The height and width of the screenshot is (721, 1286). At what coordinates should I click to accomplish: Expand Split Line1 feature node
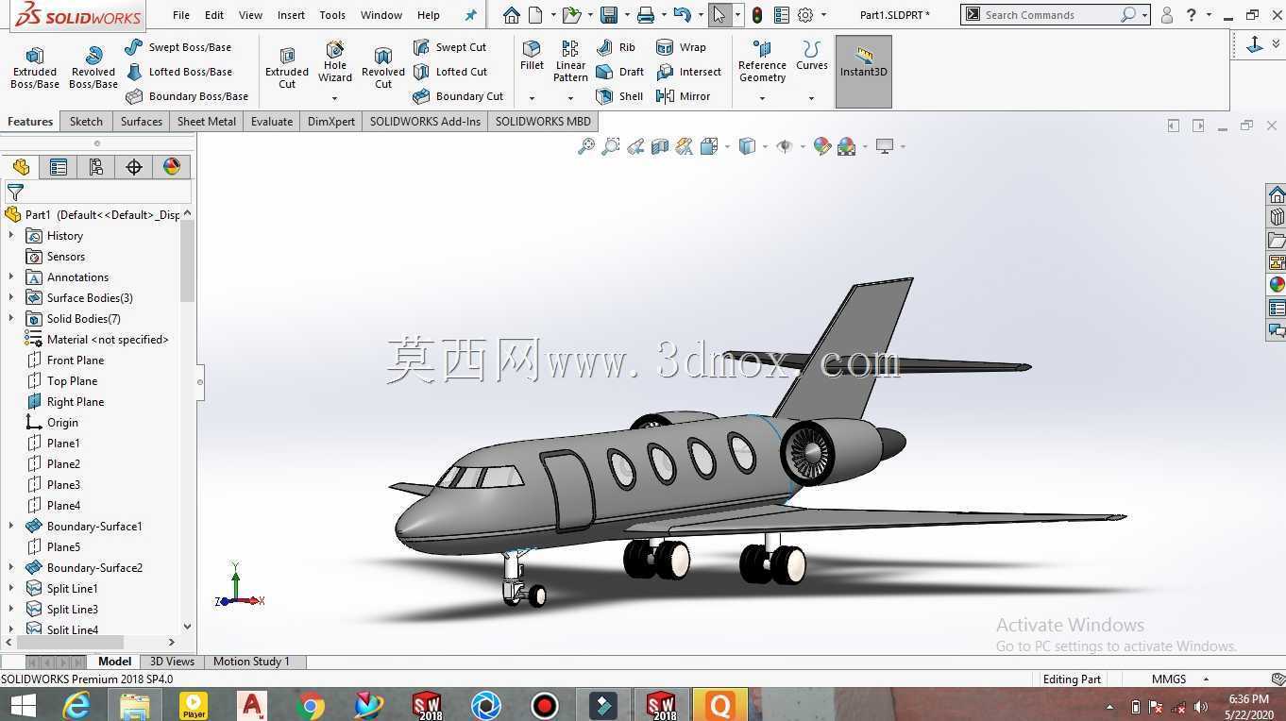tap(11, 588)
